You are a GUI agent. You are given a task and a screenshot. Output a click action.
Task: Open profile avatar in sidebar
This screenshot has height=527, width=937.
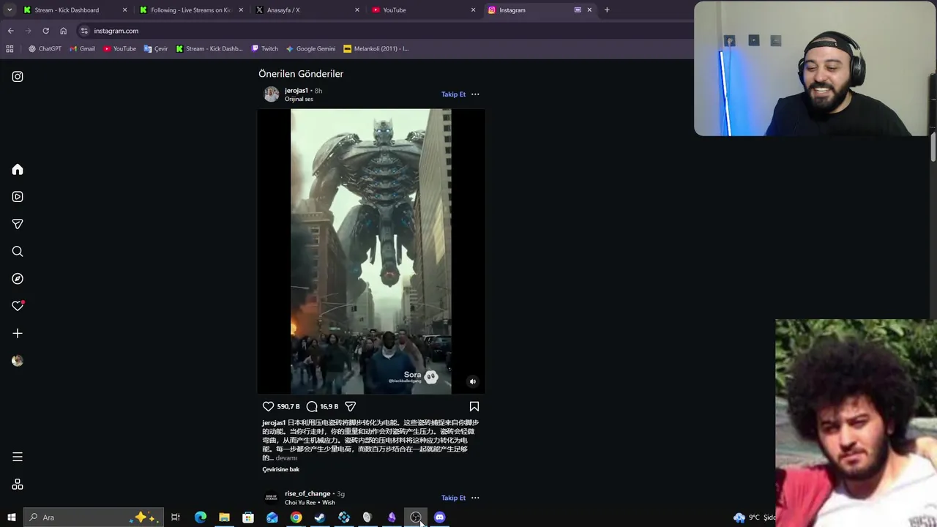(18, 361)
